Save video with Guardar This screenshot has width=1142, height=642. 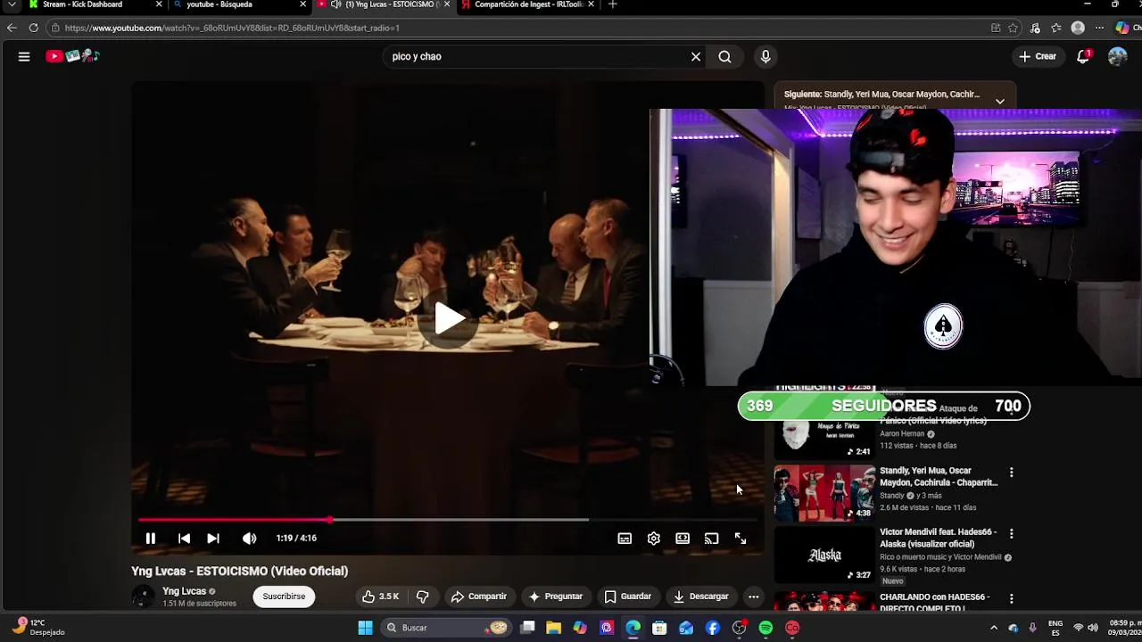(x=627, y=597)
